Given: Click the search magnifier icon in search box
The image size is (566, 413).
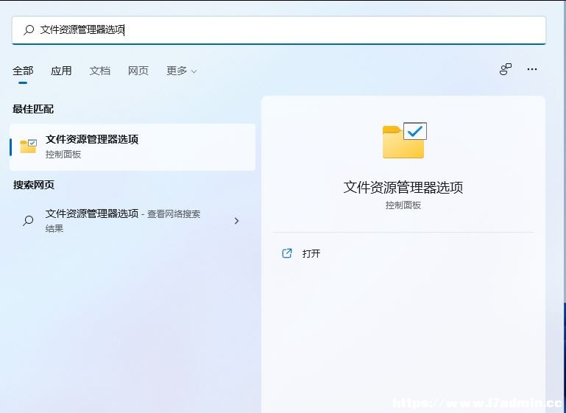Looking at the screenshot, I should pyautogui.click(x=29, y=30).
